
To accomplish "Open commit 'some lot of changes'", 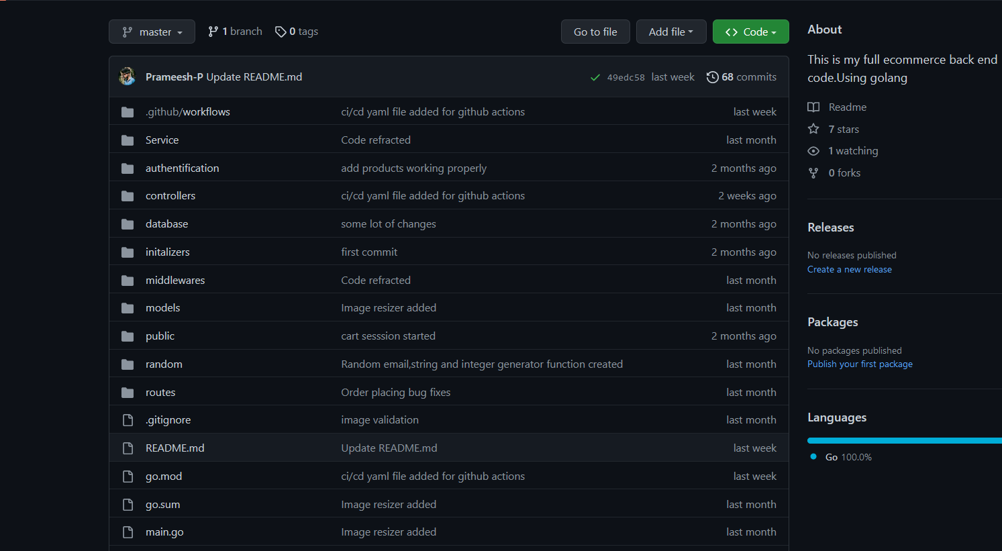I will 389,224.
